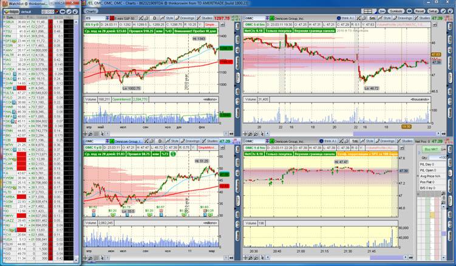Click the expand-arrows icon under ES chart
456x266 pixels.
[x=231, y=134]
